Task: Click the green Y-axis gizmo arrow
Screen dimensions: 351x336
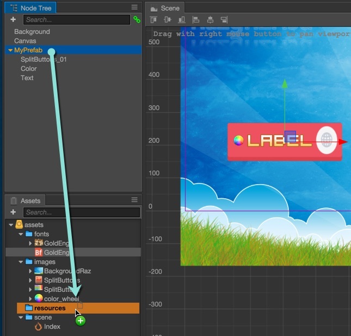Action: 285,83
